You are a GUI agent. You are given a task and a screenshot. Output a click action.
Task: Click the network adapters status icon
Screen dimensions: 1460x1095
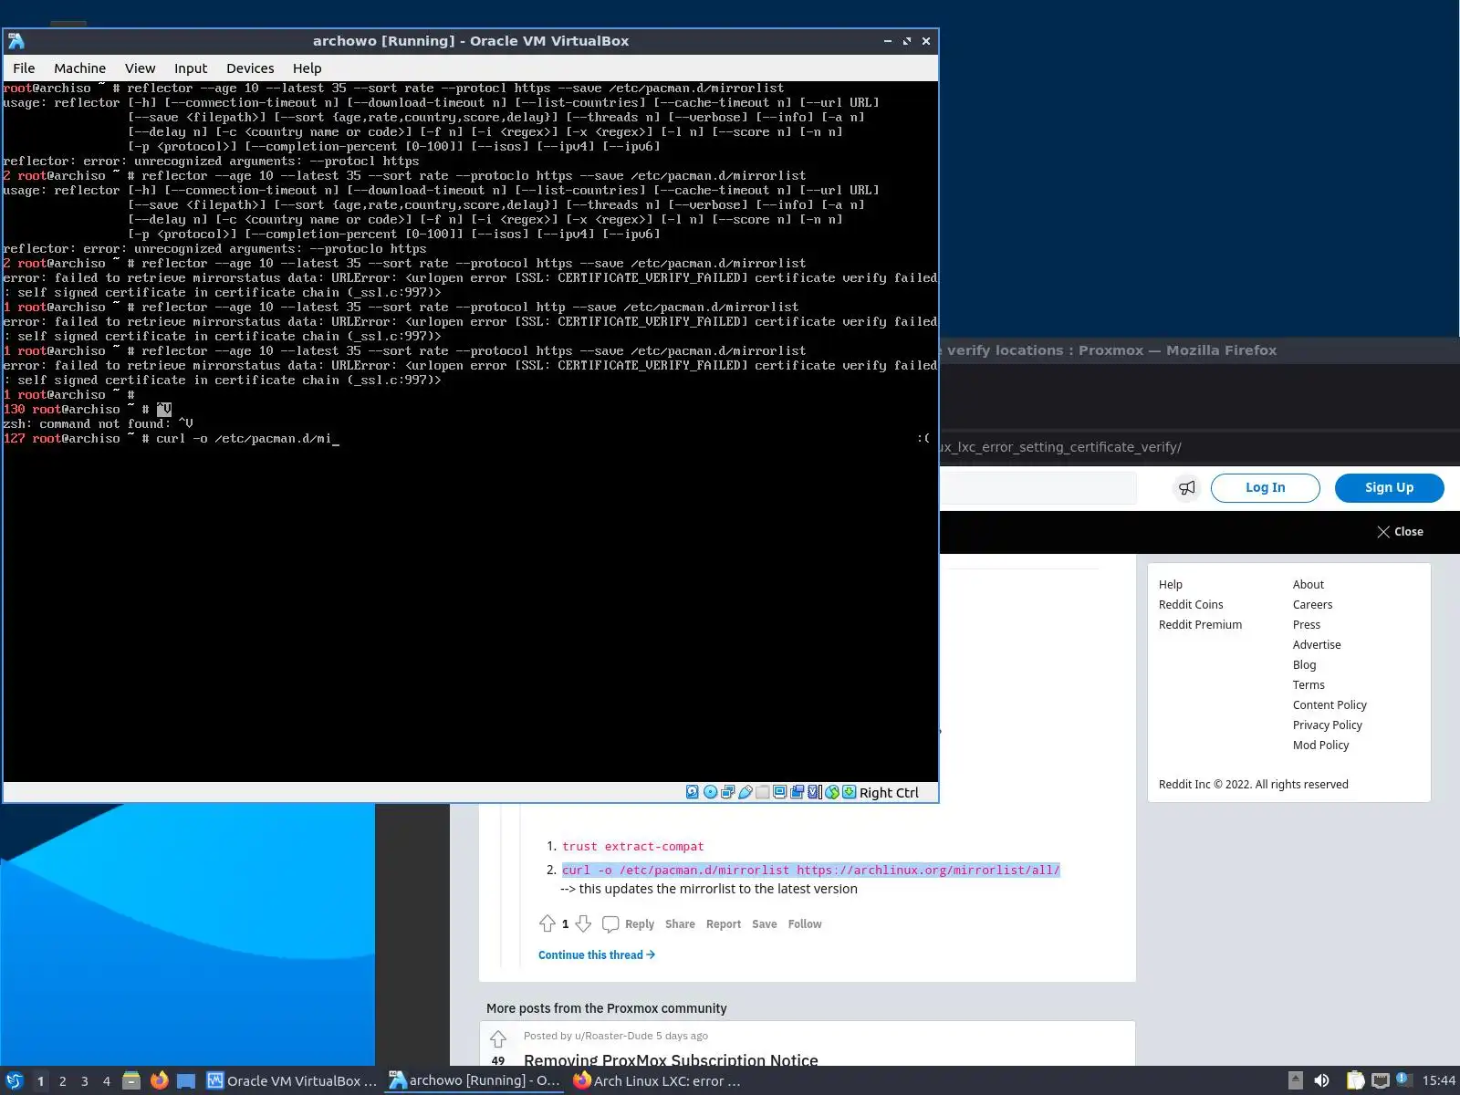coord(727,792)
